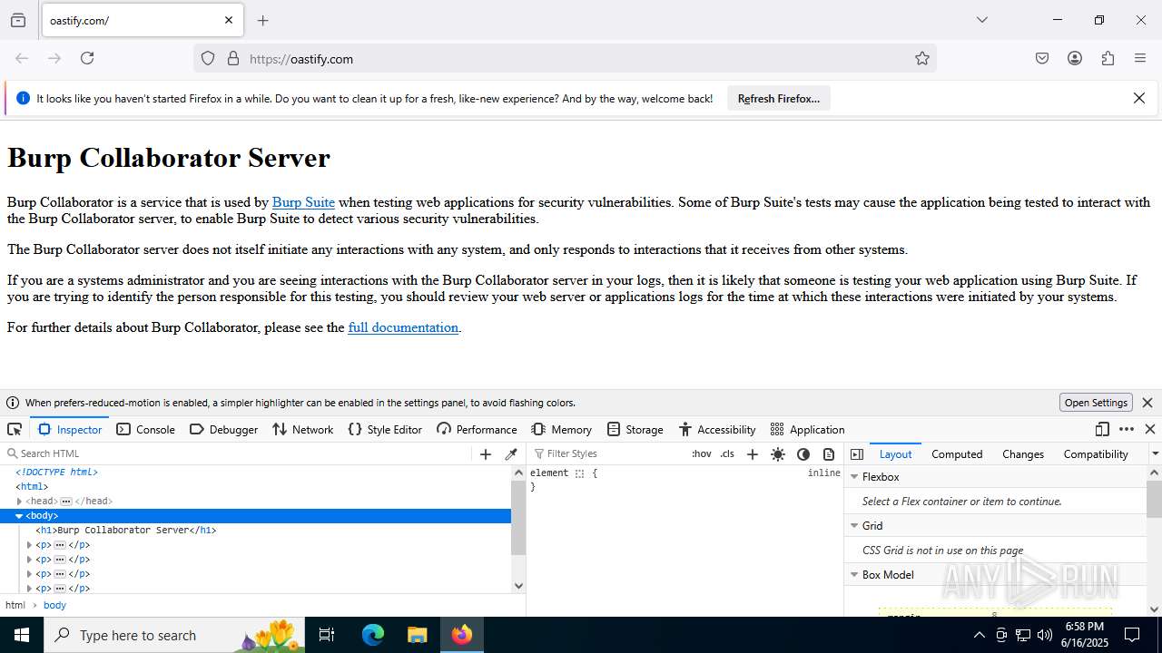Expand the head node

pyautogui.click(x=19, y=502)
